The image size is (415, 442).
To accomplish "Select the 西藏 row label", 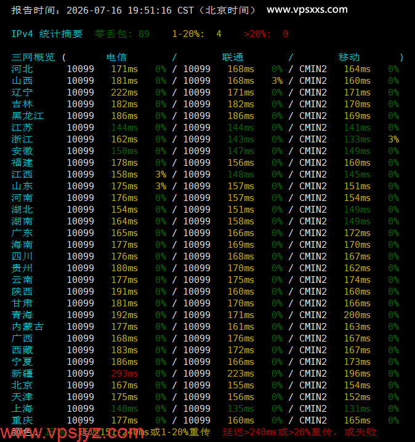I will click(x=22, y=350).
